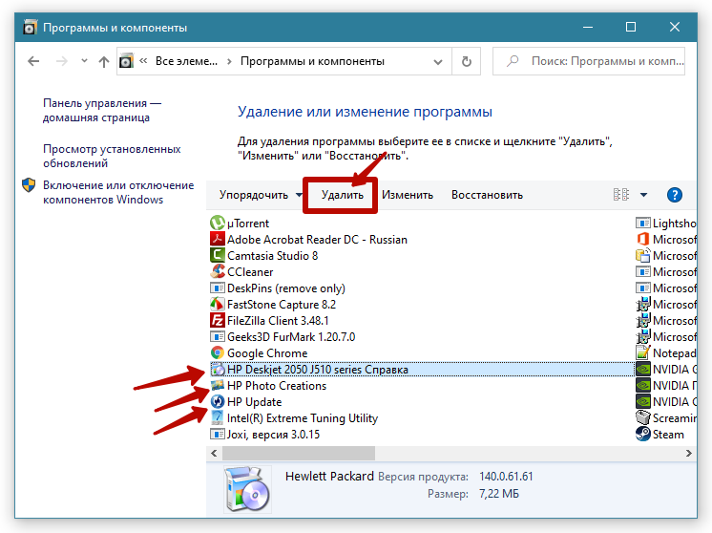Click the Все элеме... breadcrumb
The width and height of the screenshot is (712, 533).
tap(186, 61)
